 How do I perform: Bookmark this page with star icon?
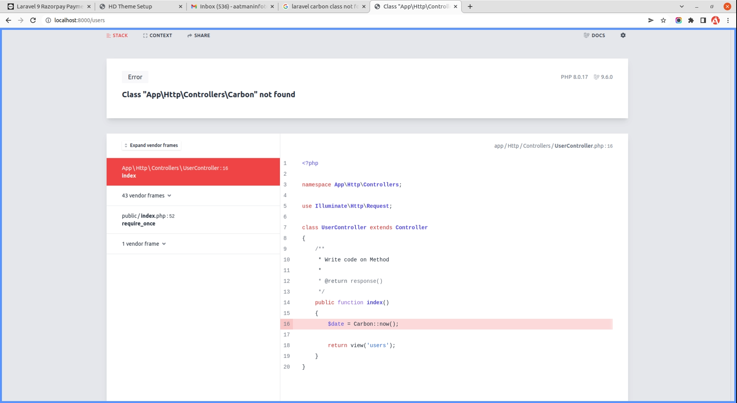pos(663,20)
